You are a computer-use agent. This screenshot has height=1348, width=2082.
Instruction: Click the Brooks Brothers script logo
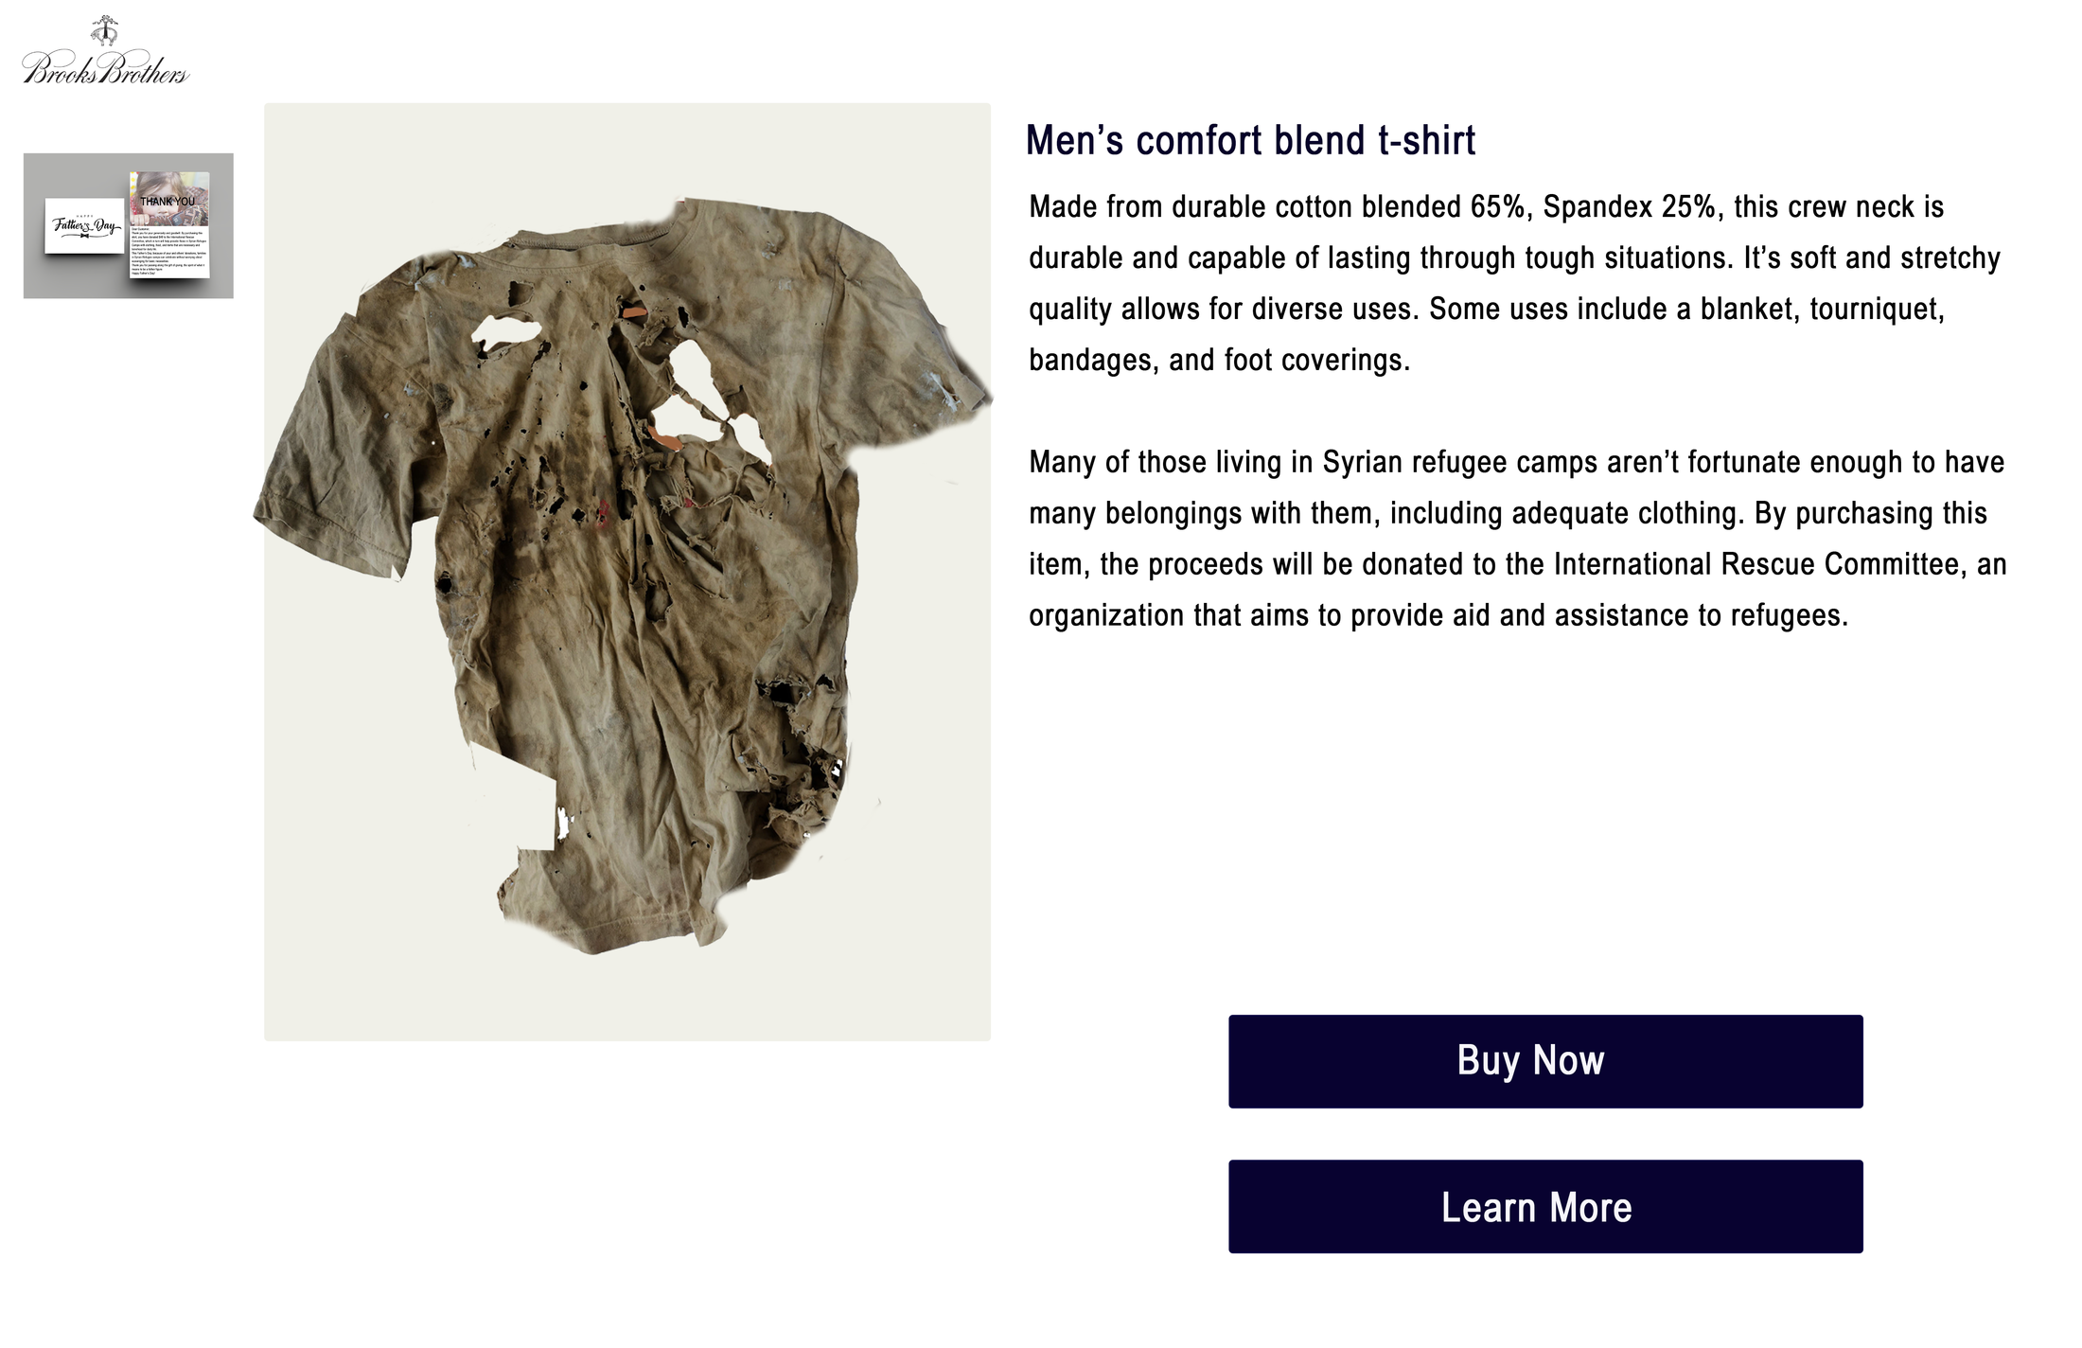pyautogui.click(x=105, y=69)
